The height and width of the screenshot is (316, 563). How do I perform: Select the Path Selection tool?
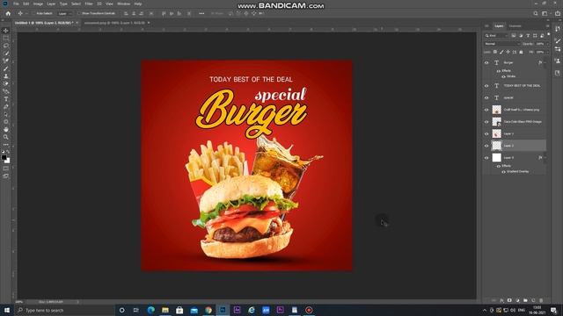coord(6,114)
